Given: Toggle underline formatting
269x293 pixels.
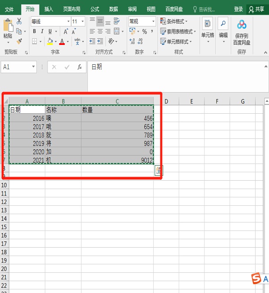Looking at the screenshot, I should coord(49,31).
